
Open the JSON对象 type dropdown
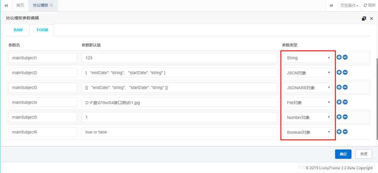307,73
